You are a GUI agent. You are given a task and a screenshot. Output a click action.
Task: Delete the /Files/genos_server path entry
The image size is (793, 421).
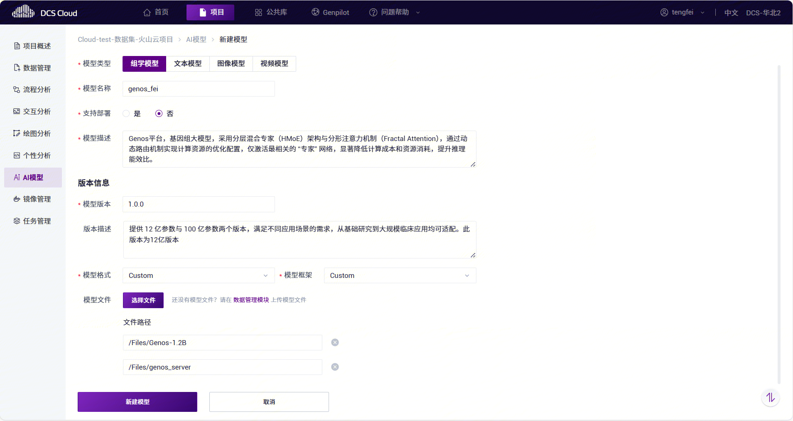(x=335, y=367)
